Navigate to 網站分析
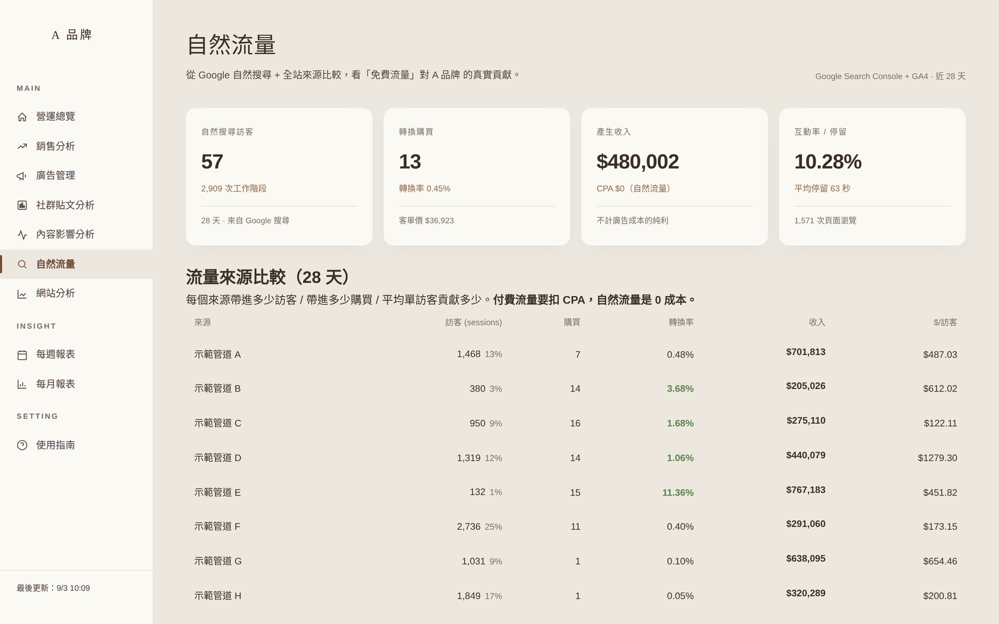The image size is (999, 624). click(x=76, y=294)
